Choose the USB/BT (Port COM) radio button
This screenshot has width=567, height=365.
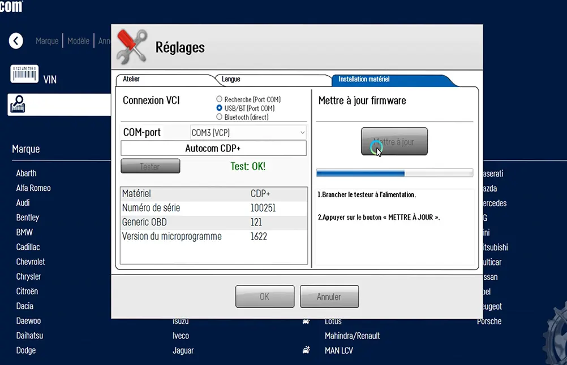point(220,108)
